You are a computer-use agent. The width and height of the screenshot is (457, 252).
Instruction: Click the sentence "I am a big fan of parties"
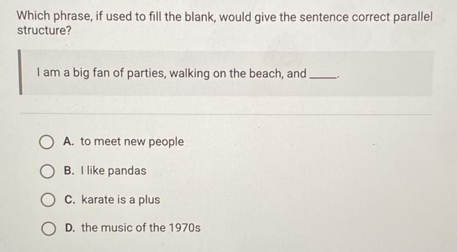101,73
